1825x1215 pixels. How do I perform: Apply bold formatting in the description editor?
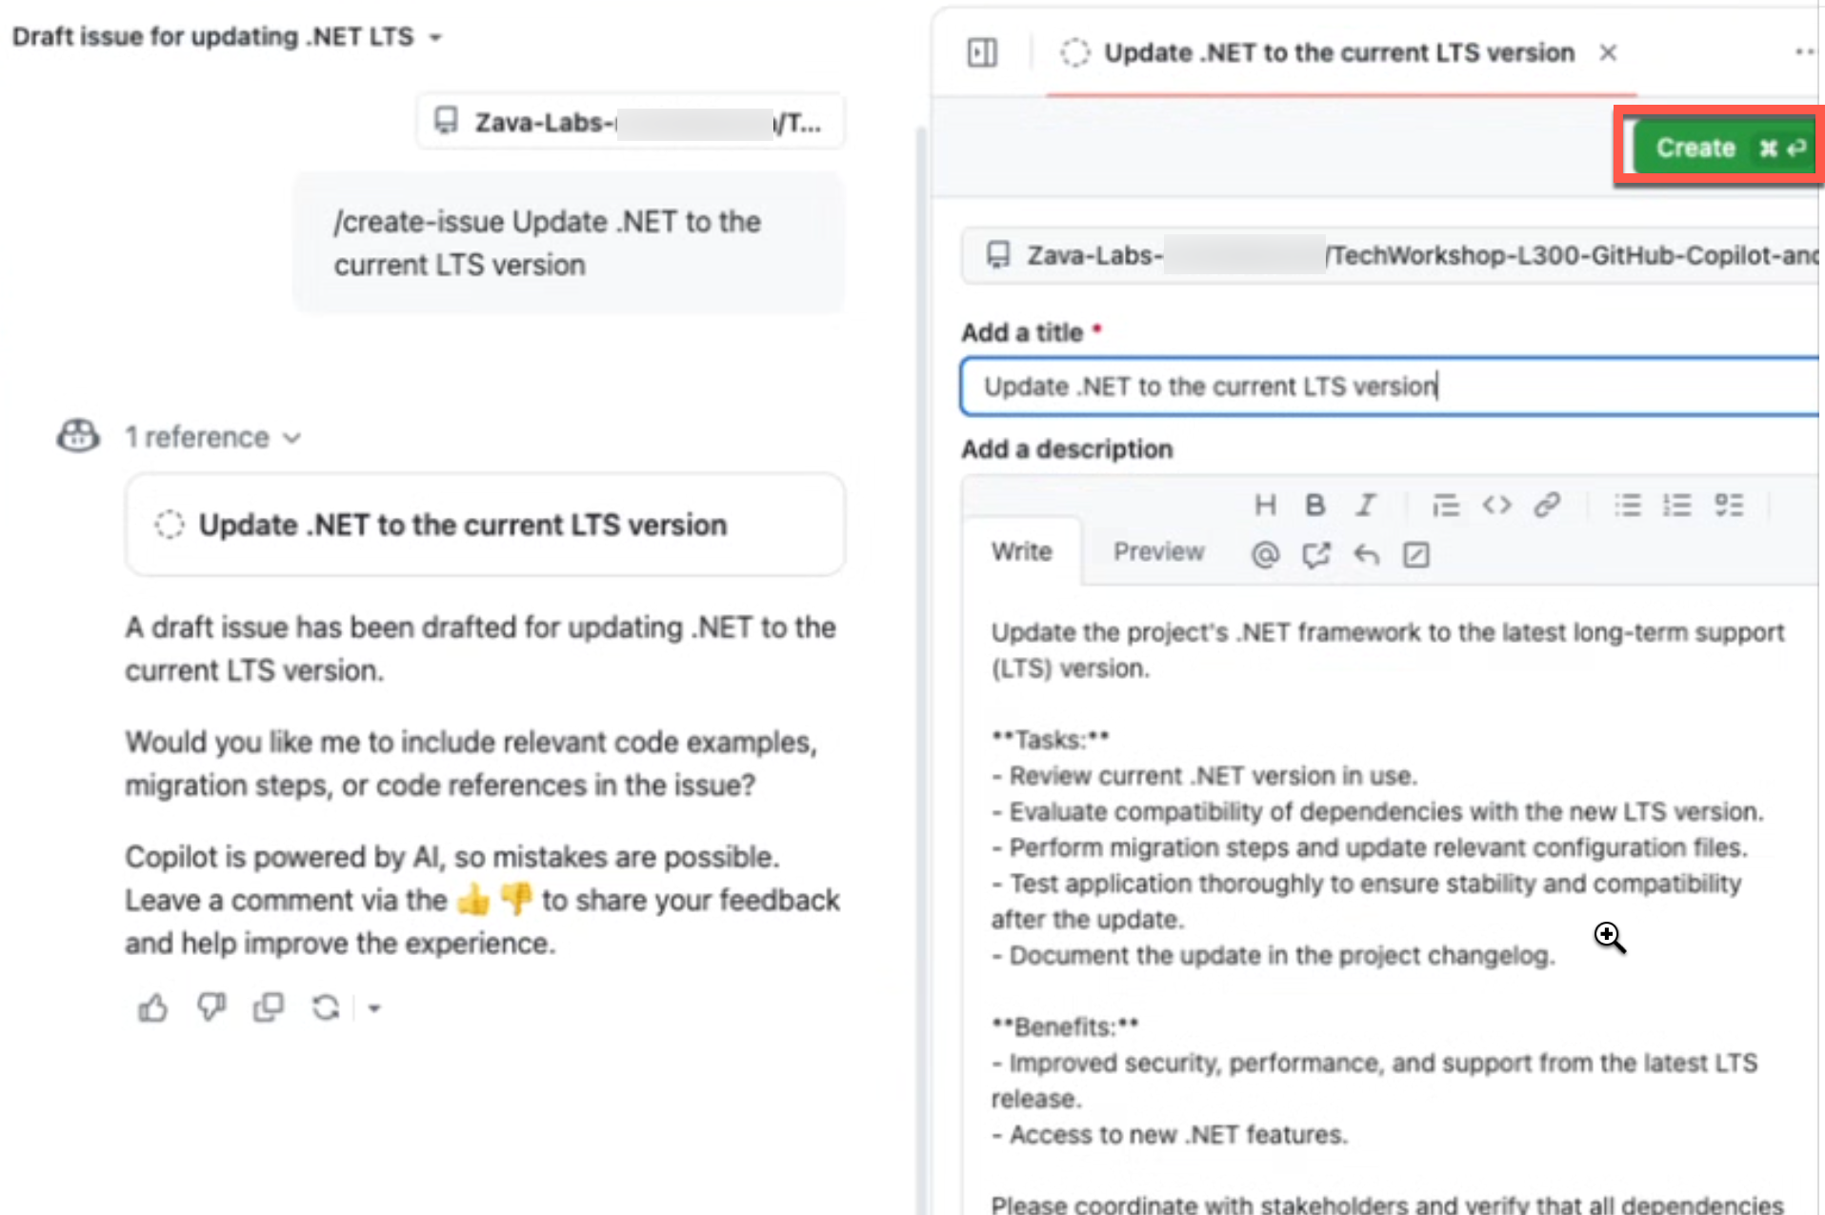point(1314,505)
